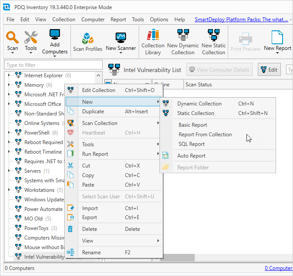Click the Rename text-cursor icon
The height and width of the screenshot is (276, 293).
point(70,252)
